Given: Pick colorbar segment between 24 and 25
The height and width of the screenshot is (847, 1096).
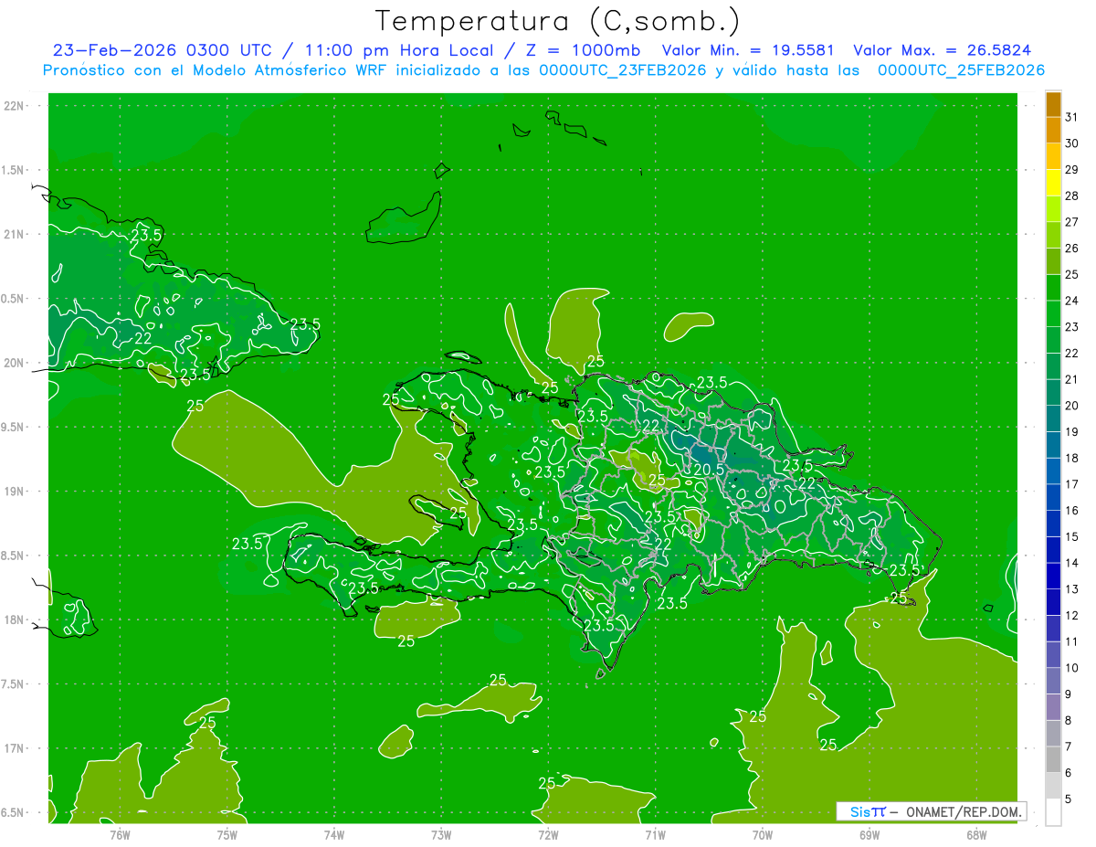Looking at the screenshot, I should (1053, 288).
